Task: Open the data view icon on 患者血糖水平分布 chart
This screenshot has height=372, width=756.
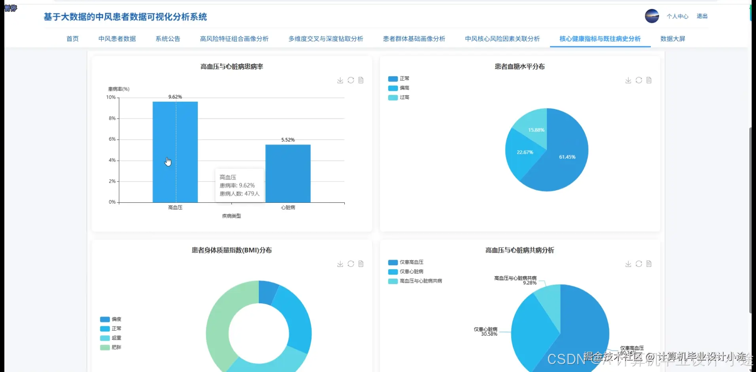Action: (649, 80)
